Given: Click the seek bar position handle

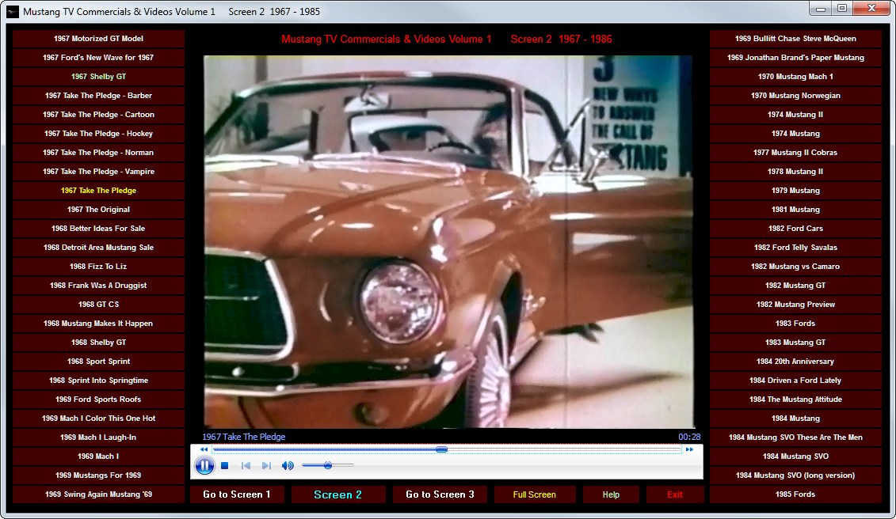Looking at the screenshot, I should coord(441,449).
